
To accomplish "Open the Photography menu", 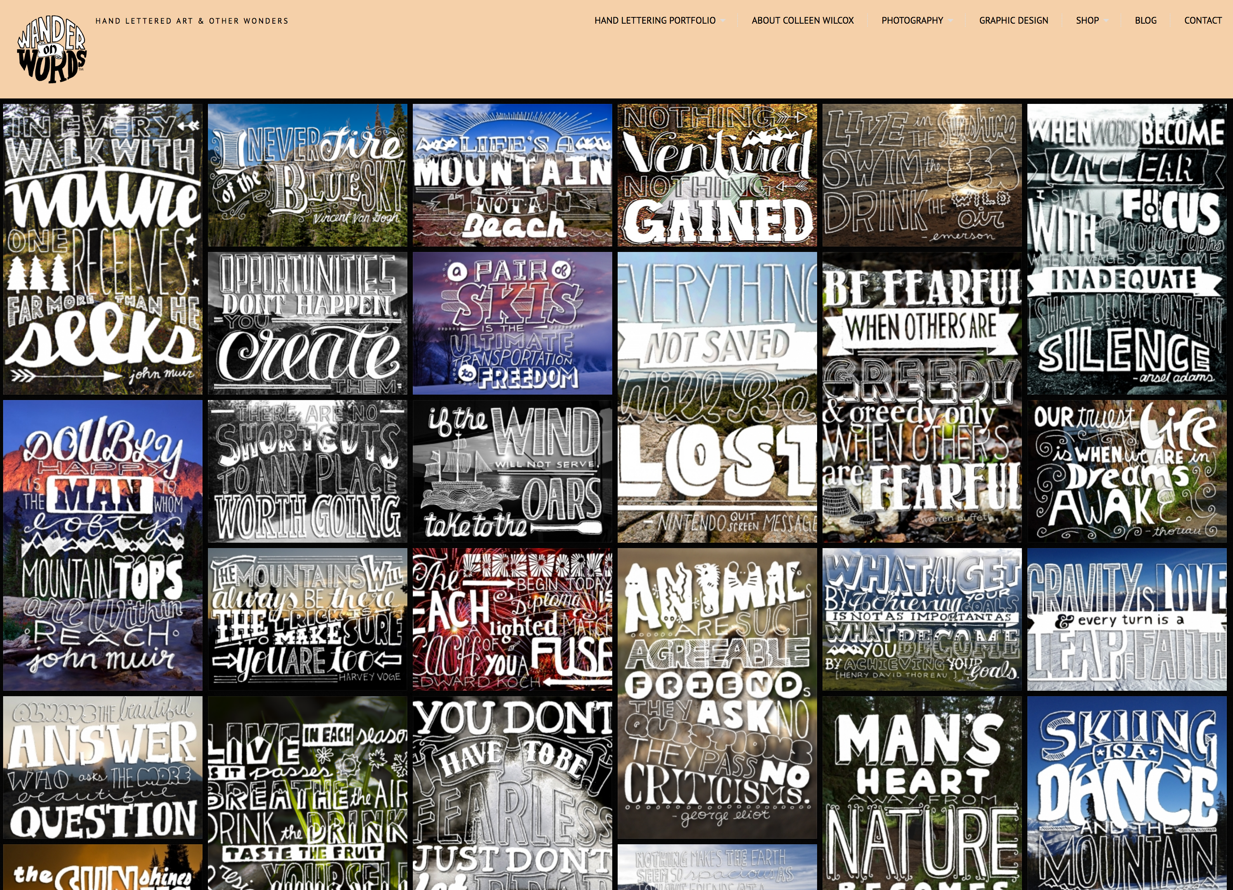I will tap(912, 21).
